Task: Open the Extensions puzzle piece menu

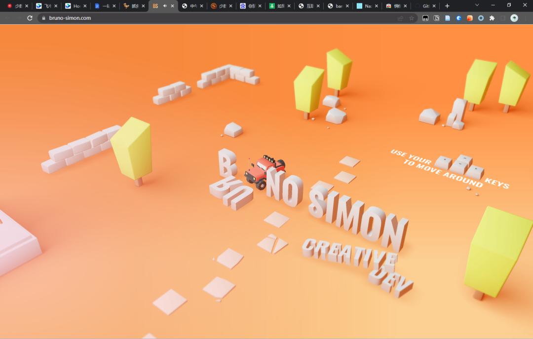Action: 492,18
